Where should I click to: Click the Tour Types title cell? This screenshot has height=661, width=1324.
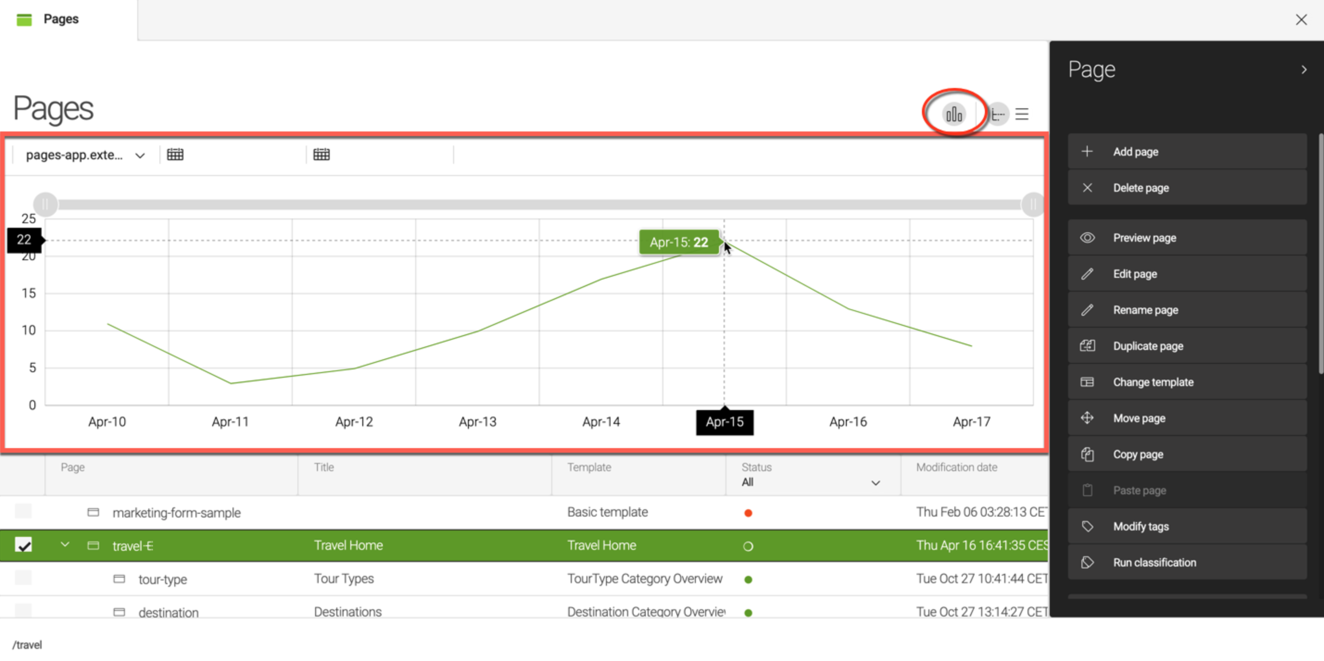[344, 578]
